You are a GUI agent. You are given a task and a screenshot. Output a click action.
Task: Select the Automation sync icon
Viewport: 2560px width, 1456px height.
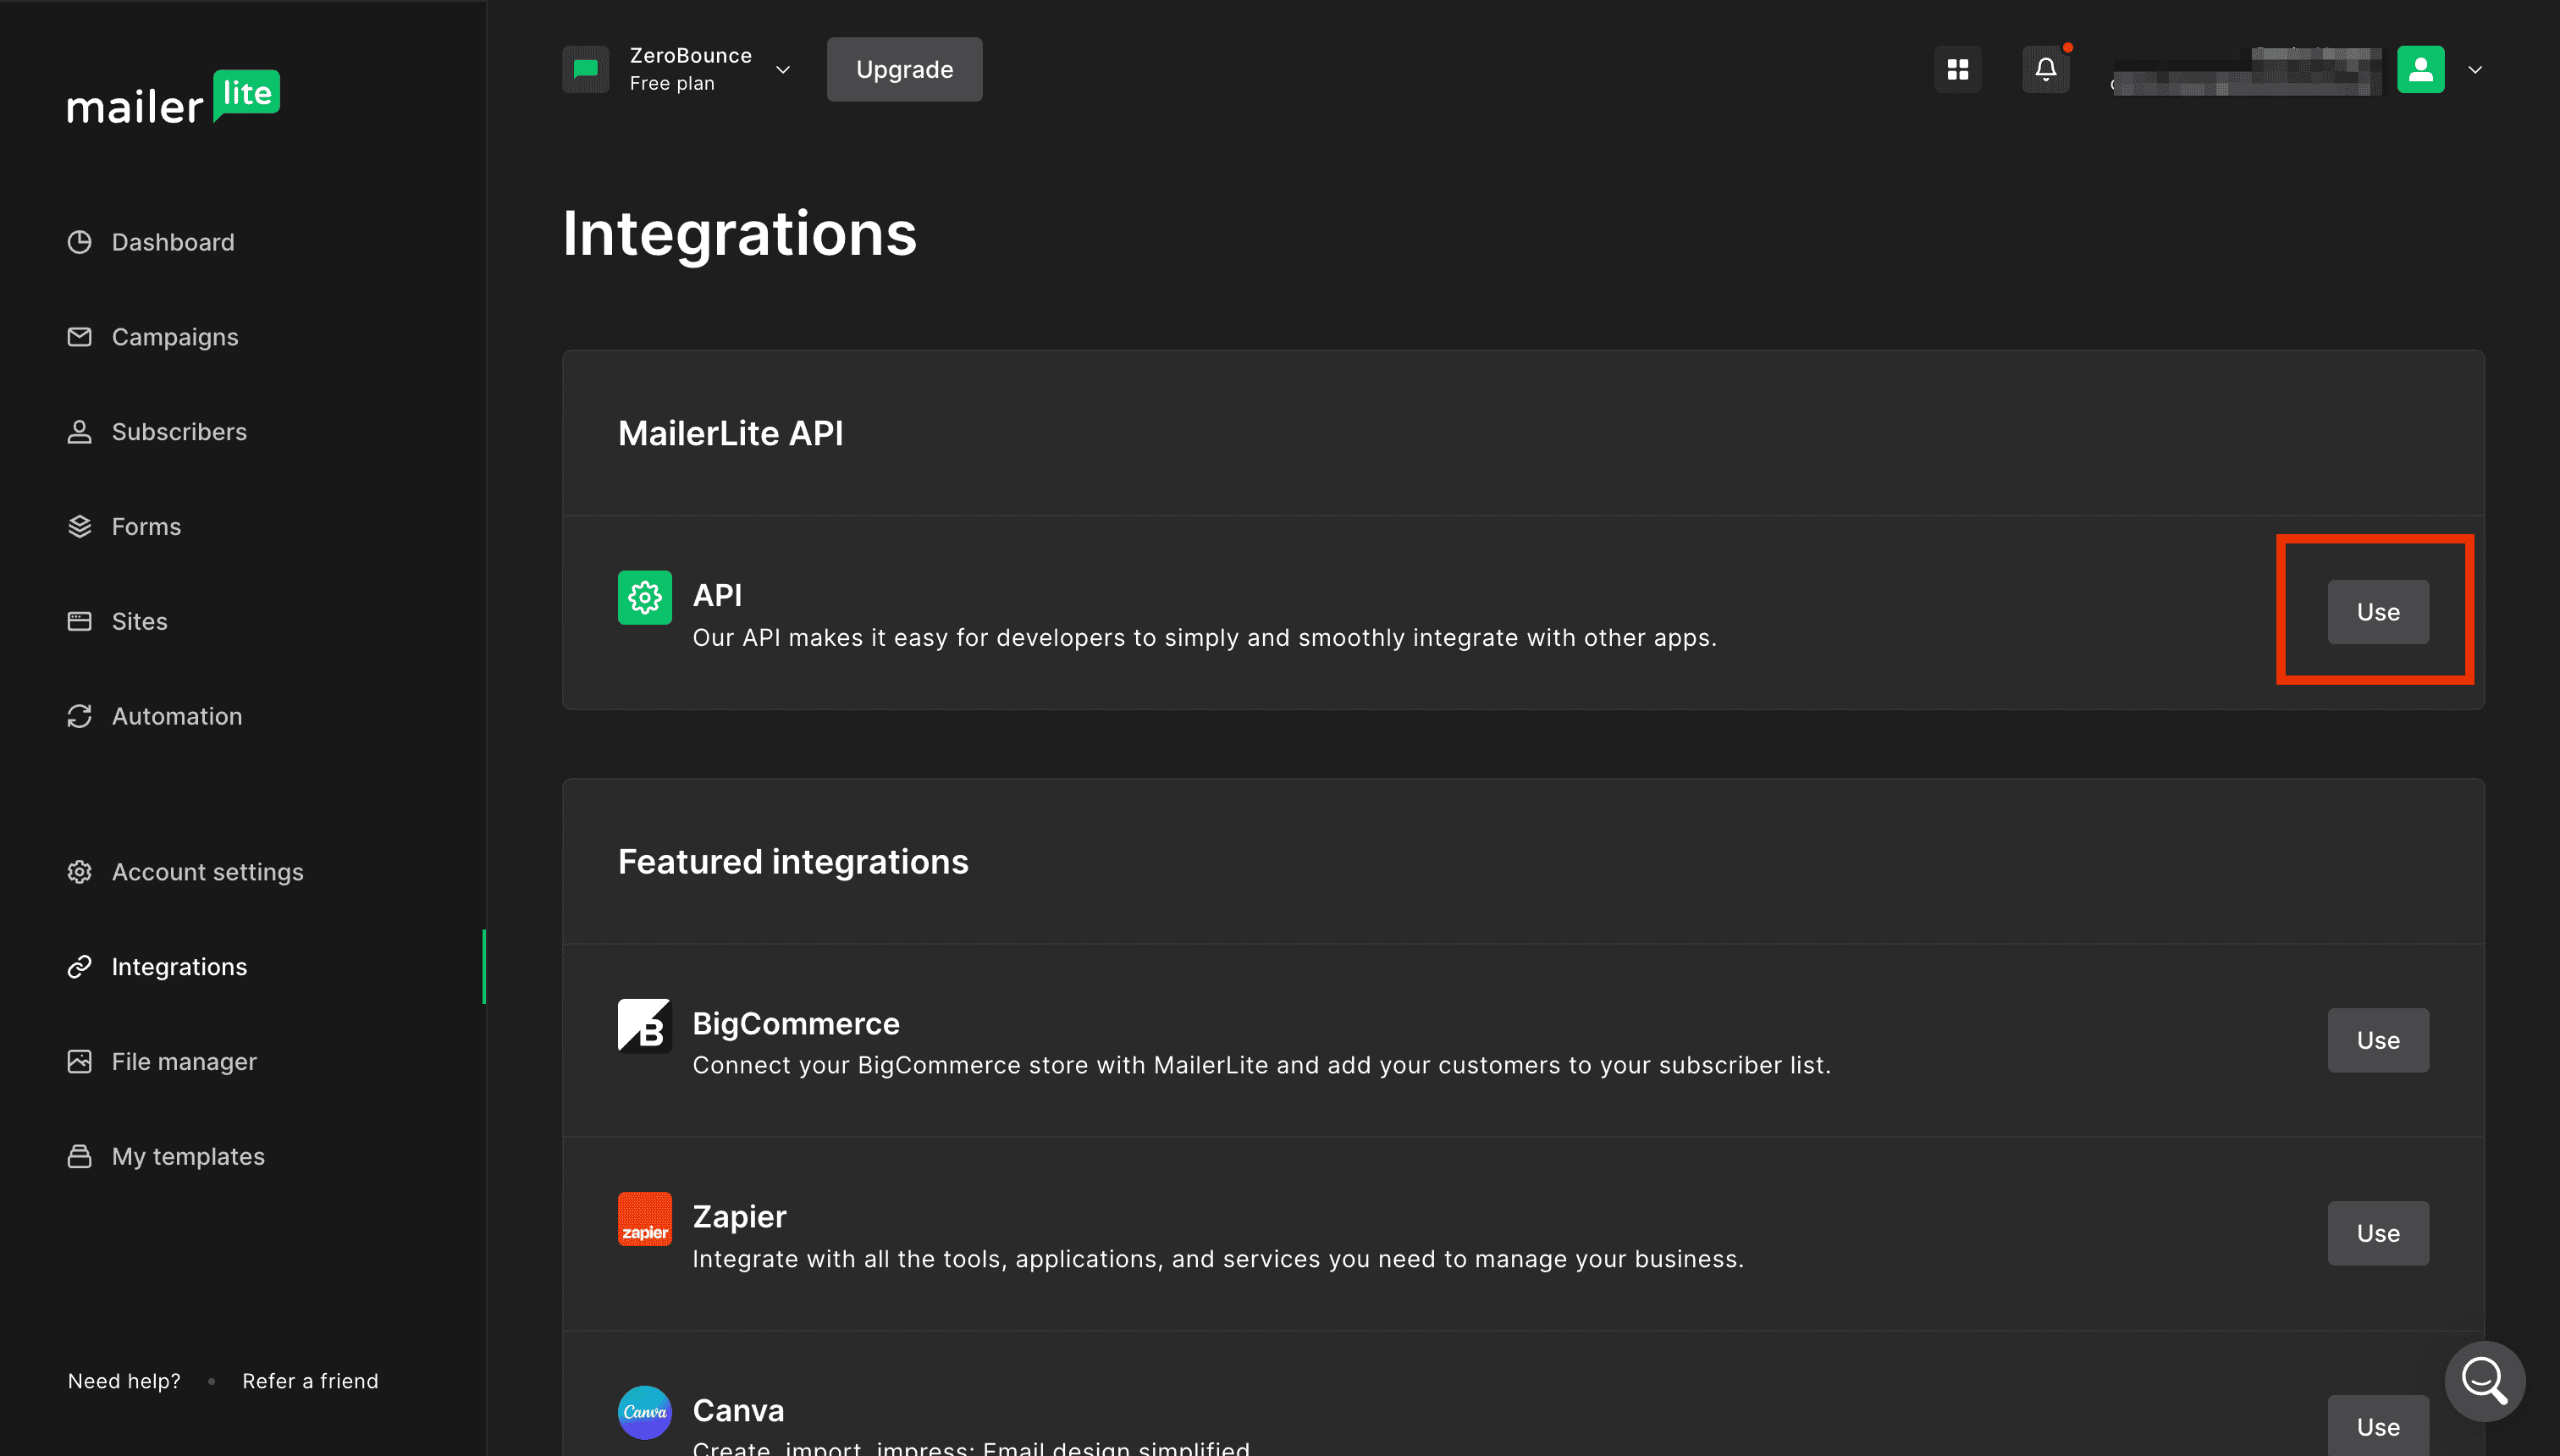[x=80, y=716]
